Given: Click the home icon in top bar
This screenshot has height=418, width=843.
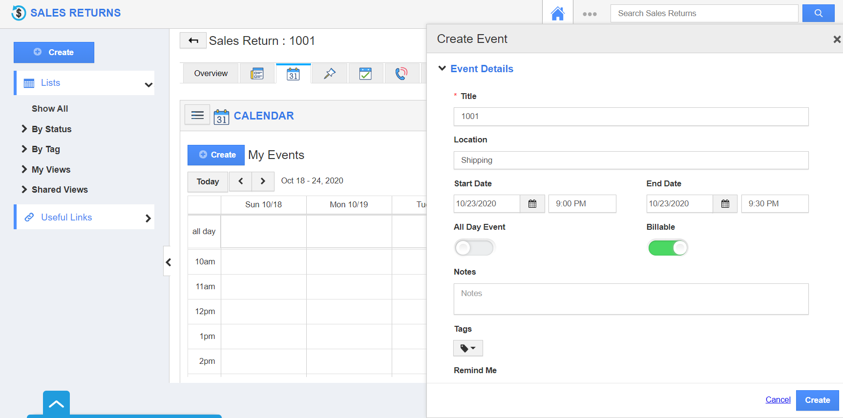Looking at the screenshot, I should pos(557,13).
